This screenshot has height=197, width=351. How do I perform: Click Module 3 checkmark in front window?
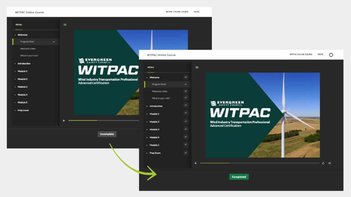[185, 129]
